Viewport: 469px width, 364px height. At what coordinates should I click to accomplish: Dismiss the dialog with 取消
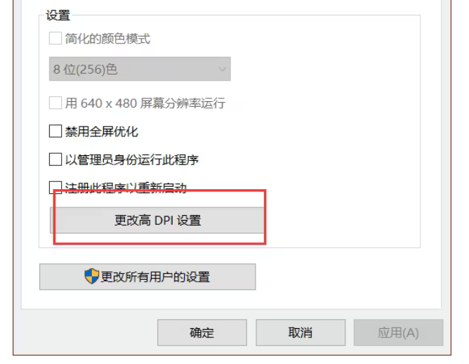[x=300, y=332]
